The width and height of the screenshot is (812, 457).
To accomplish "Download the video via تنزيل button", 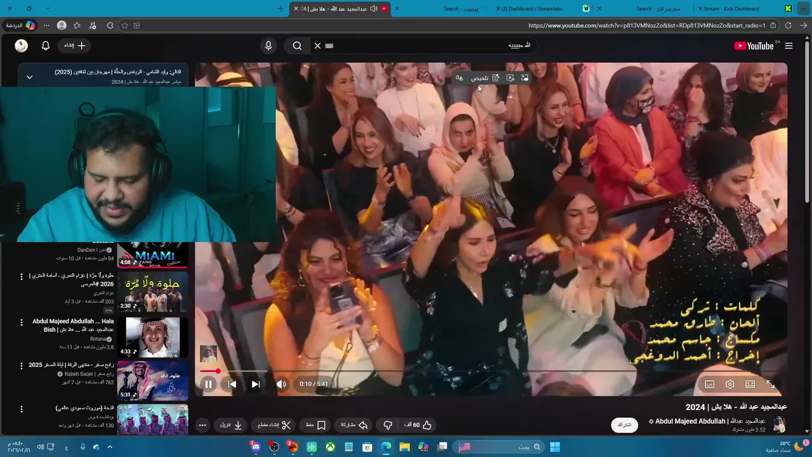I will tap(231, 425).
